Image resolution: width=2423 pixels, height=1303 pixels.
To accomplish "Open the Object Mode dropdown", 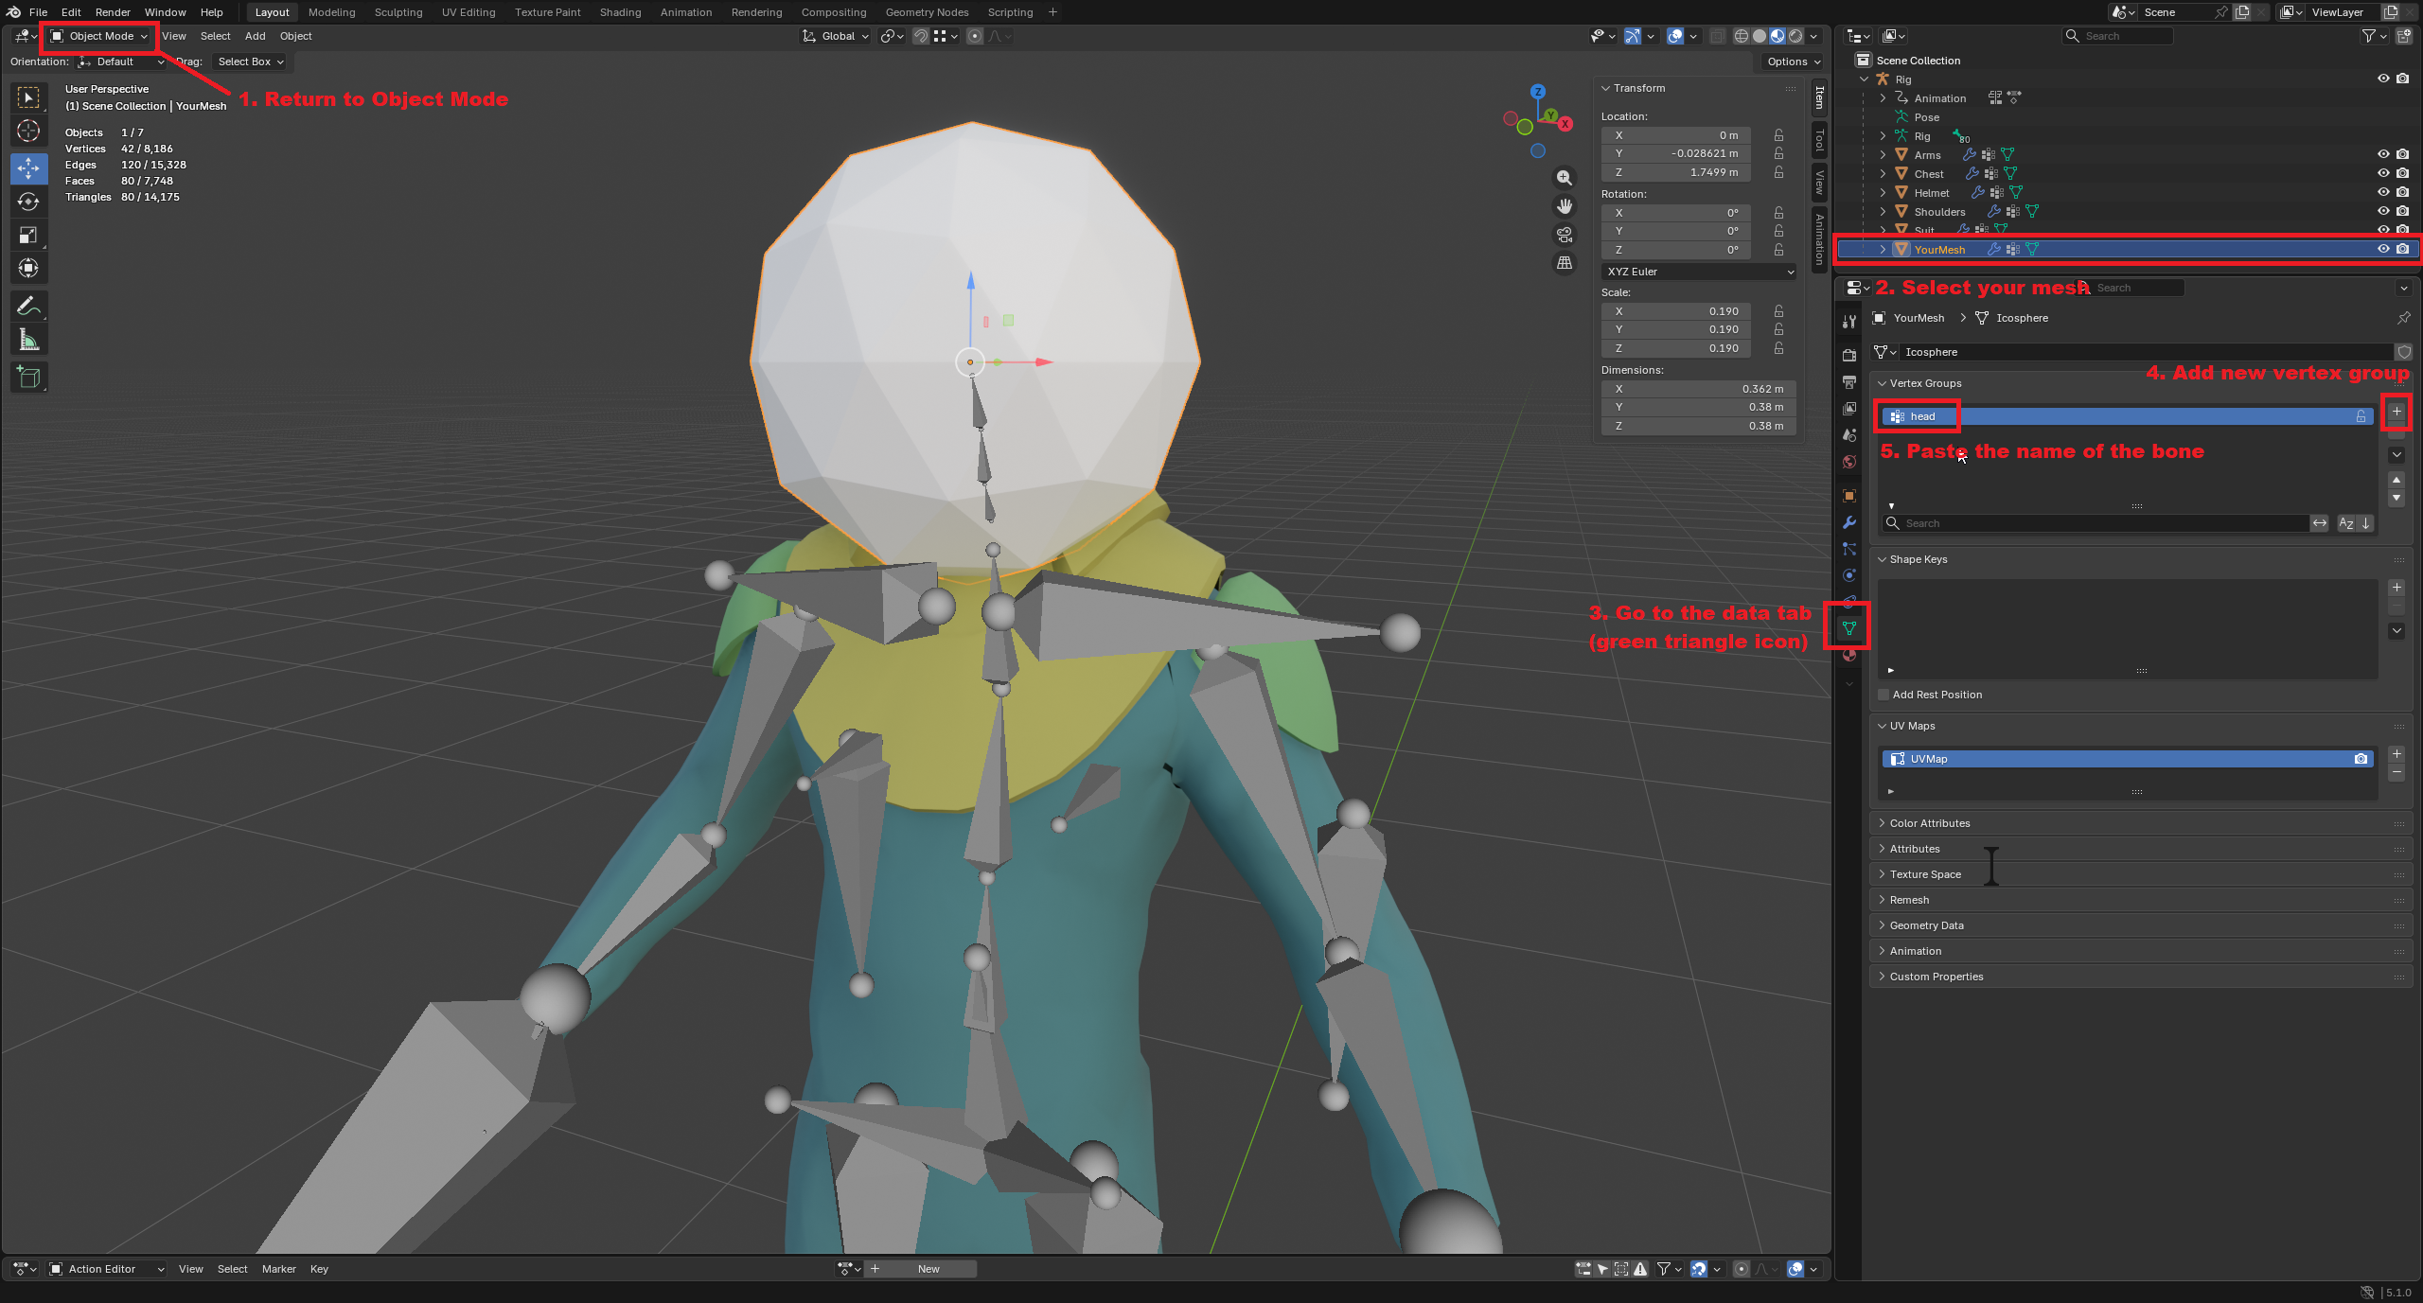I will click(x=100, y=36).
